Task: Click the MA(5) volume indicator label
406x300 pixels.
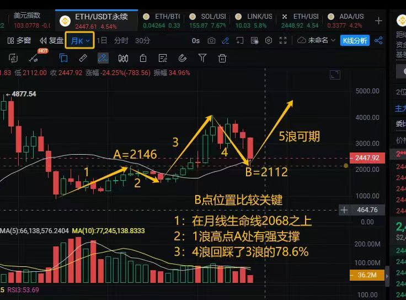Action: 34,231
